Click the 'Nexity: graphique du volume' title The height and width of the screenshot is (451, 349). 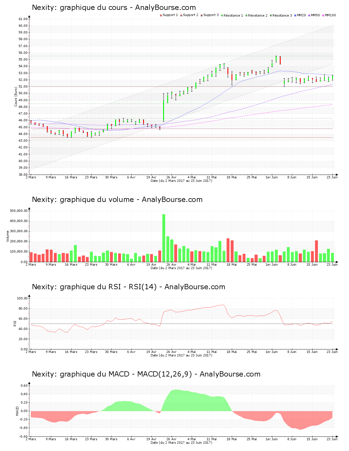tap(83, 200)
